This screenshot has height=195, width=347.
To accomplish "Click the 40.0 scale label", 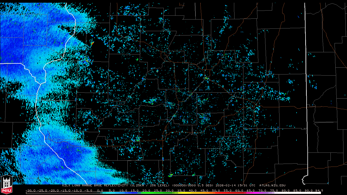I will [x=193, y=190].
